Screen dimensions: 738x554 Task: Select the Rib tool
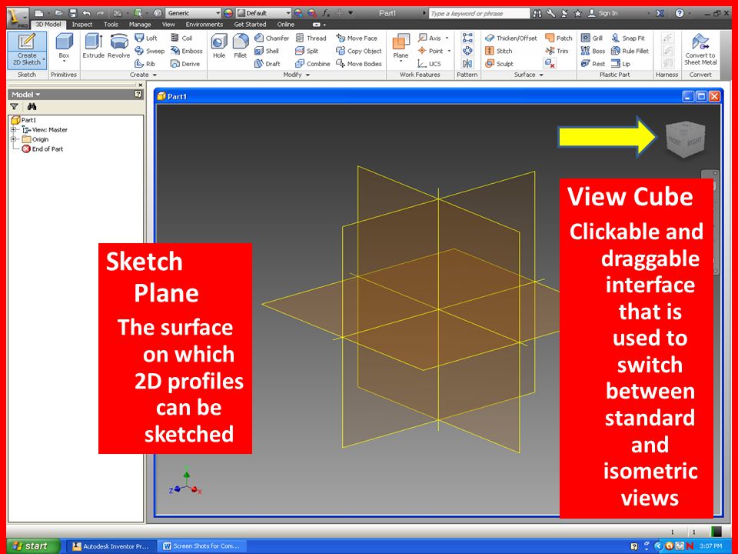coord(145,64)
